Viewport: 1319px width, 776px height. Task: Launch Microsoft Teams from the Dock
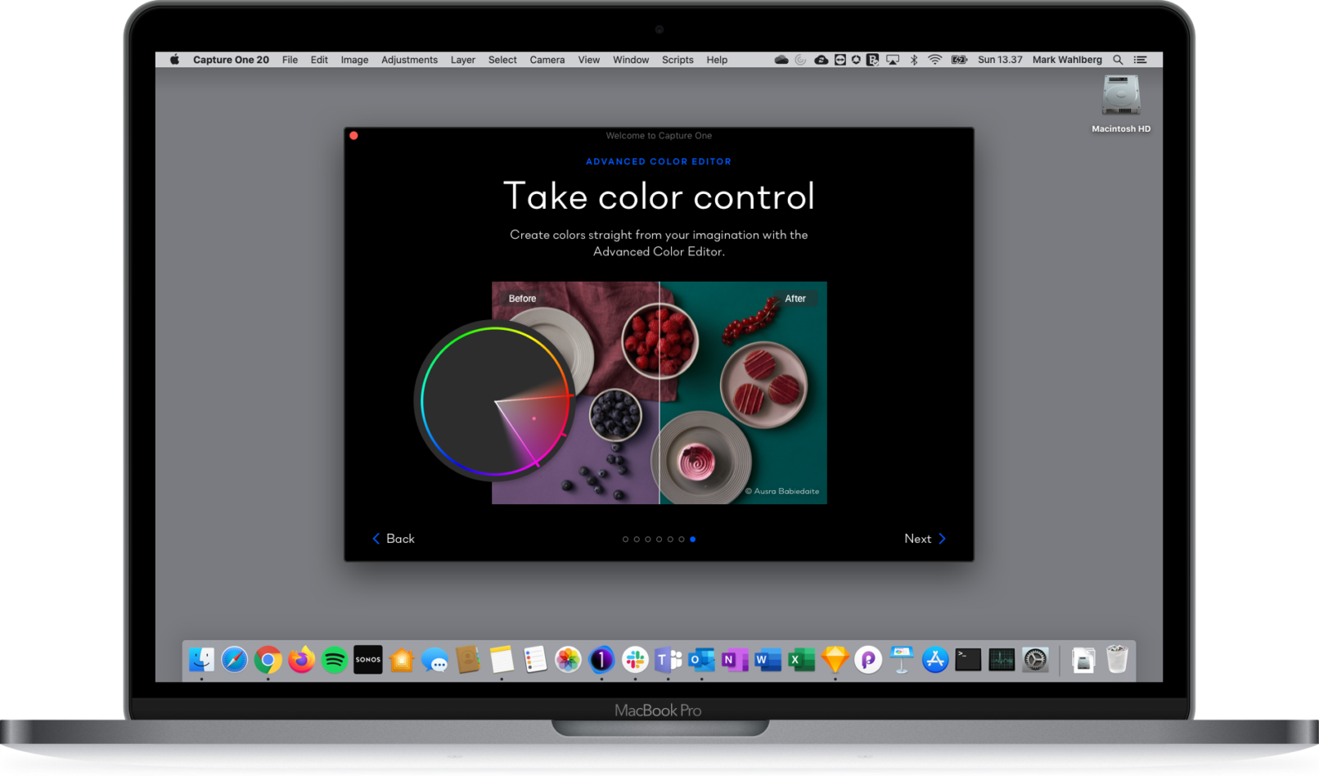click(668, 660)
